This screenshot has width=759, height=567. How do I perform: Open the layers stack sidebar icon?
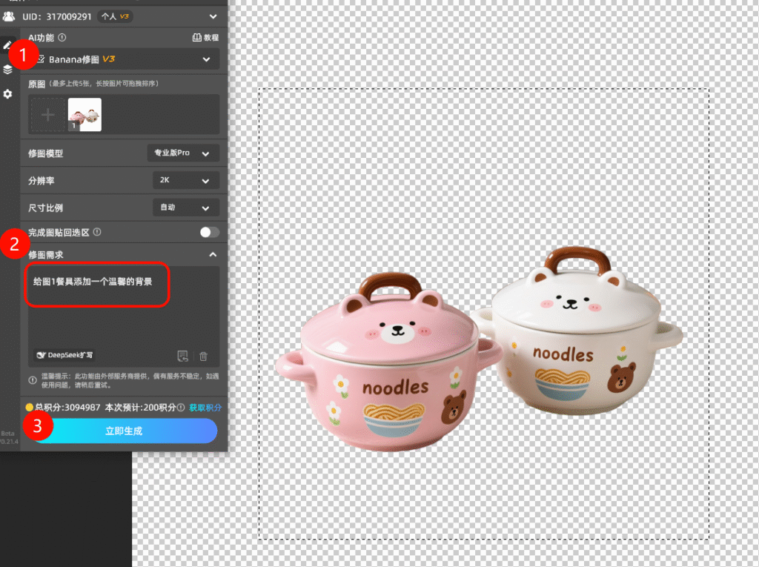[7, 69]
